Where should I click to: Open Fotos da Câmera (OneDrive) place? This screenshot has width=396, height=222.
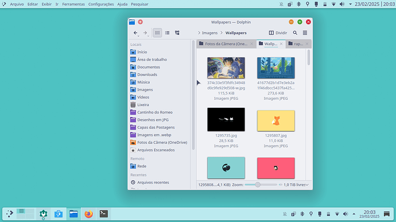[x=159, y=142]
